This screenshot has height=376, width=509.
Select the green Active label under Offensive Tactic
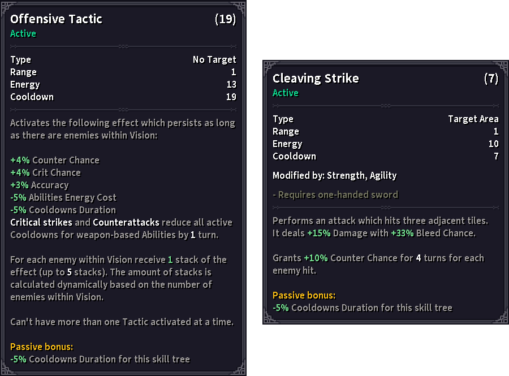pyautogui.click(x=23, y=34)
